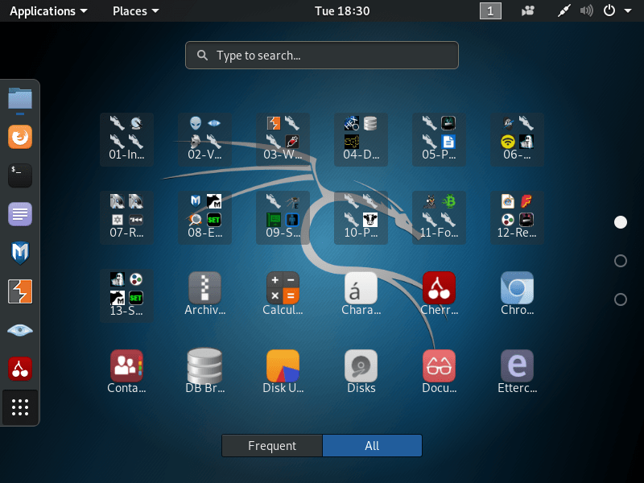Launch the Chromium browser
The width and height of the screenshot is (644, 483).
point(517,294)
